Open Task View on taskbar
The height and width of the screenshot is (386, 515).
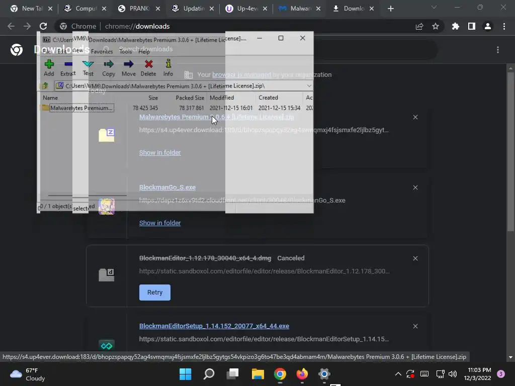point(233,374)
